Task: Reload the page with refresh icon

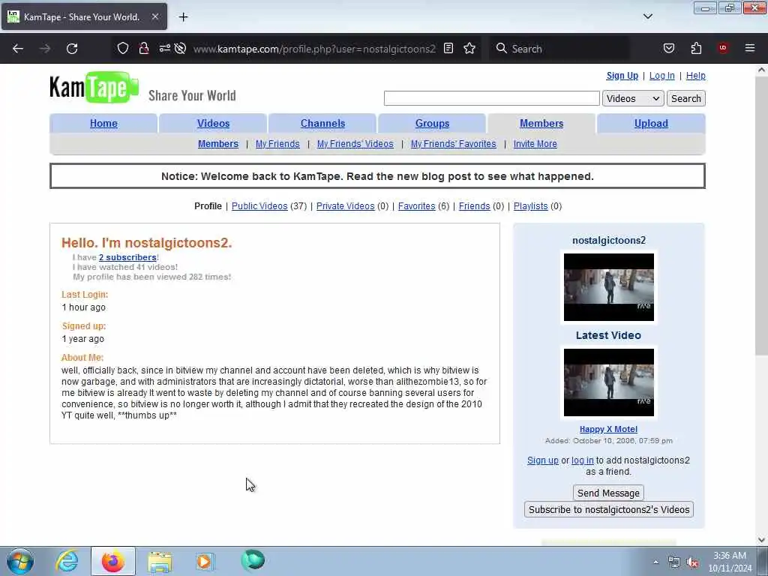Action: coord(72,49)
